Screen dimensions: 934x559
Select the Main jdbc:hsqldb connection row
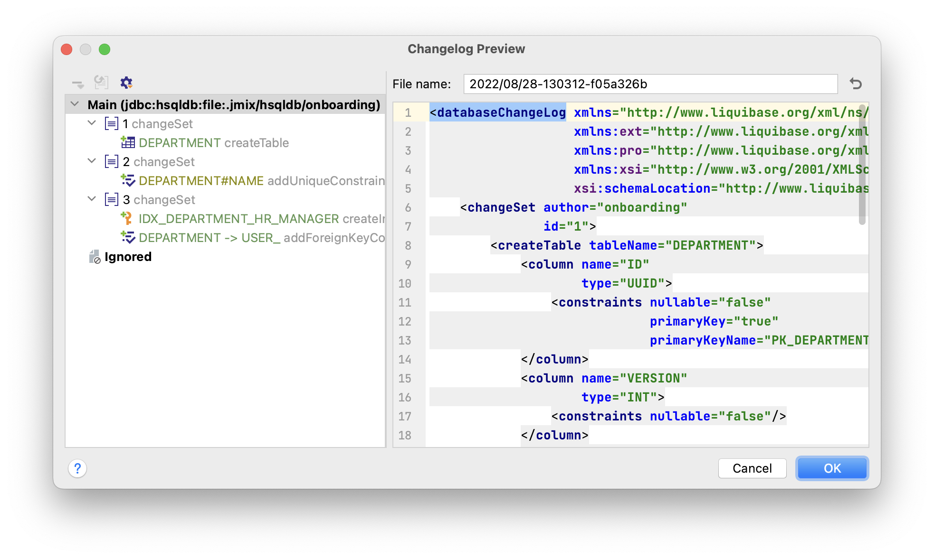click(x=225, y=104)
